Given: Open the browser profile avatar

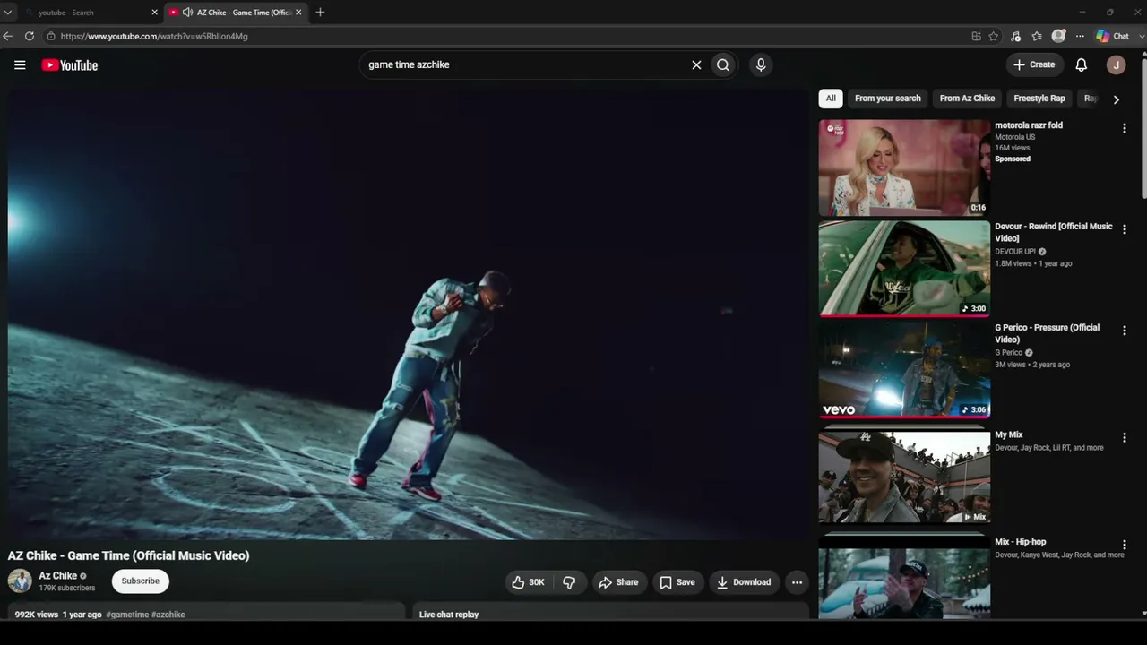Looking at the screenshot, I should tap(1058, 36).
